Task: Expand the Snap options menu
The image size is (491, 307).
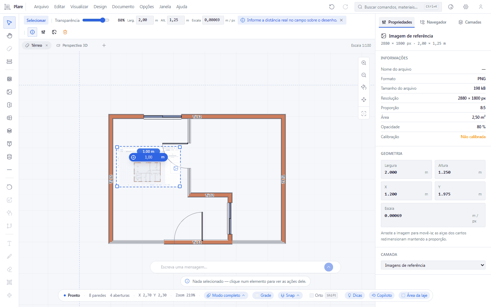Action: pos(290,295)
